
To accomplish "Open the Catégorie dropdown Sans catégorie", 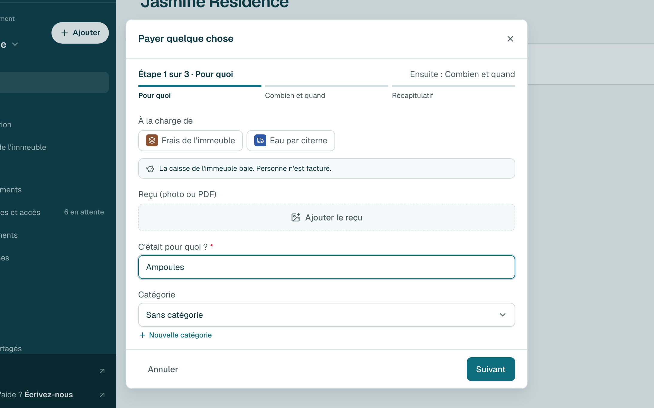I will tap(327, 315).
